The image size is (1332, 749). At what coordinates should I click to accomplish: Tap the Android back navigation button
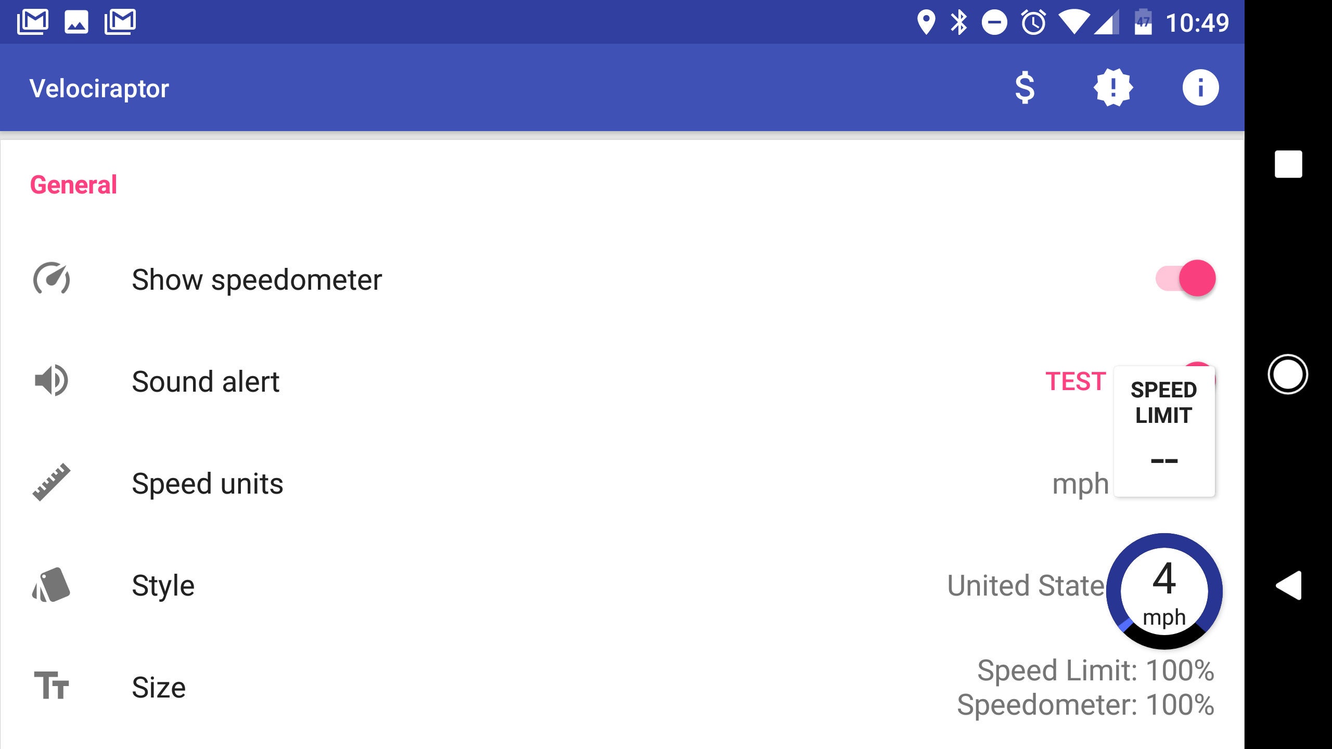[1289, 586]
